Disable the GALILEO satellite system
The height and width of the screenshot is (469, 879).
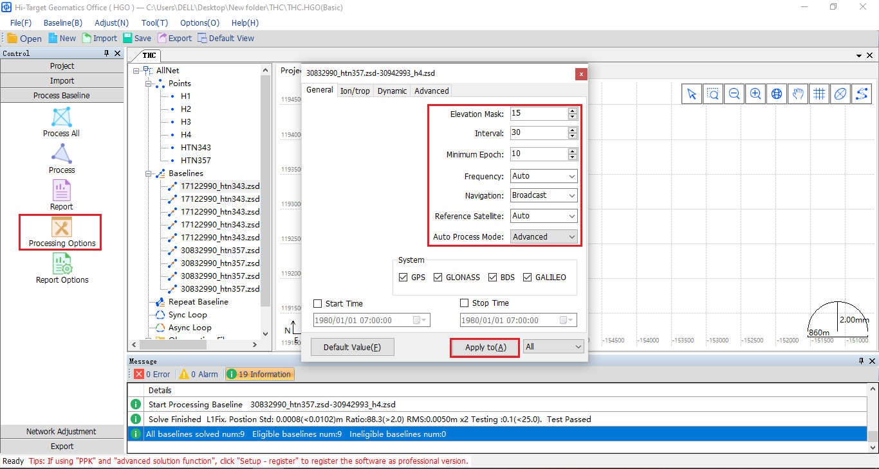tap(528, 278)
